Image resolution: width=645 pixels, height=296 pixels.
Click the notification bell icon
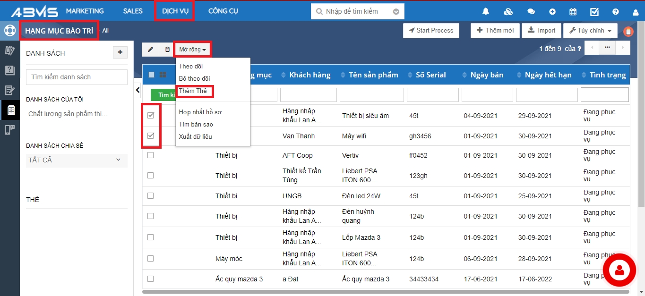485,12
